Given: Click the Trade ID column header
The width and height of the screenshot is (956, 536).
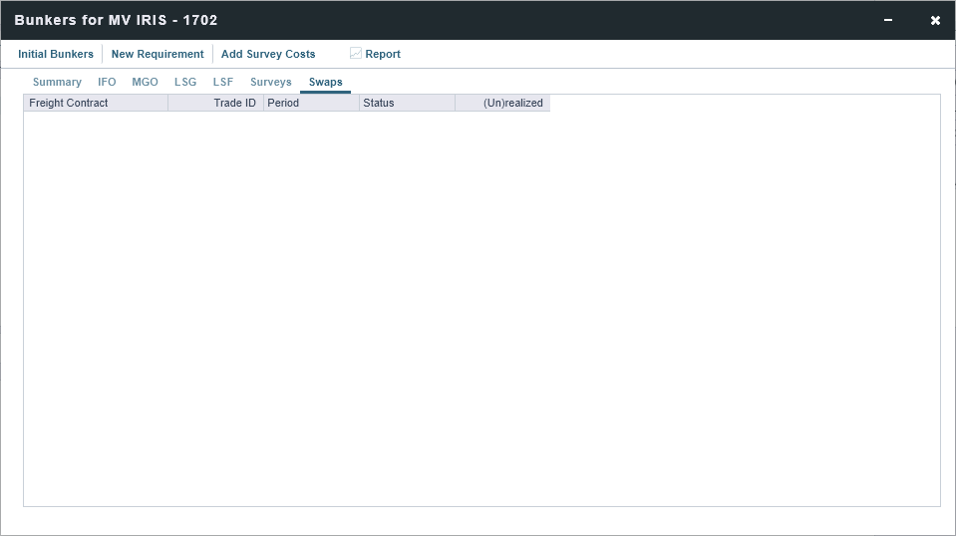Looking at the screenshot, I should tap(216, 103).
